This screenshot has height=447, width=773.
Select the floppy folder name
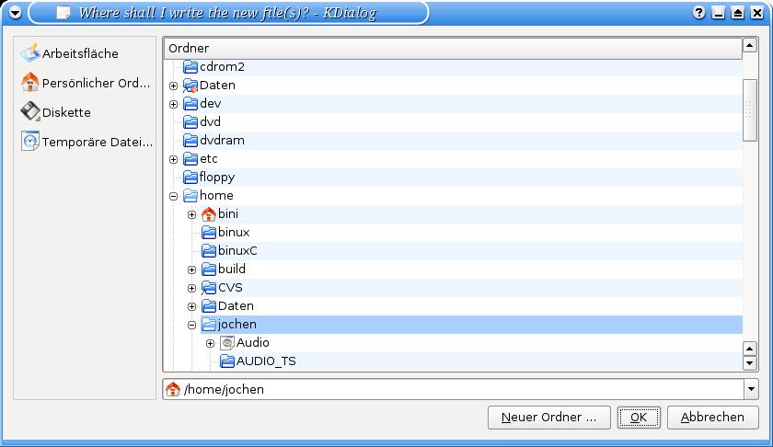pyautogui.click(x=217, y=178)
